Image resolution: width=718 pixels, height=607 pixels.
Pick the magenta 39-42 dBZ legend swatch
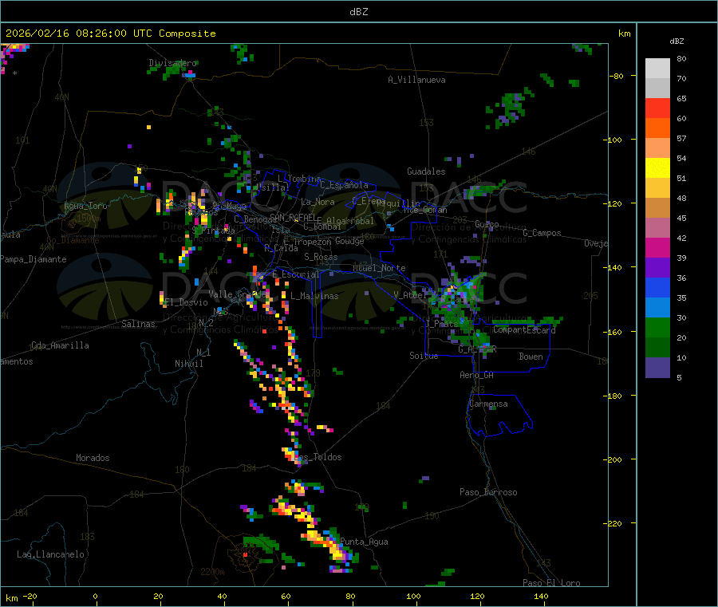(657, 247)
